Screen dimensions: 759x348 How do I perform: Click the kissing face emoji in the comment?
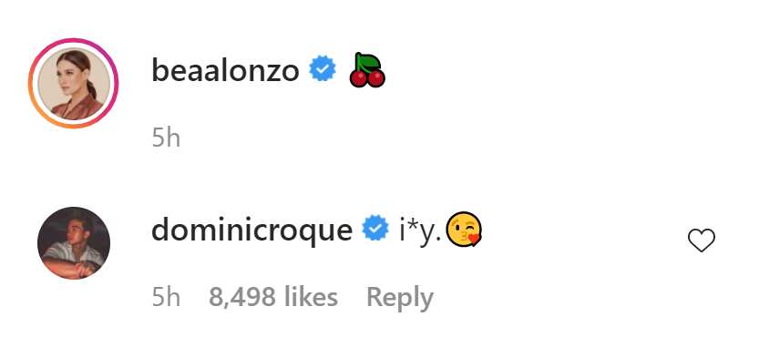click(x=464, y=230)
